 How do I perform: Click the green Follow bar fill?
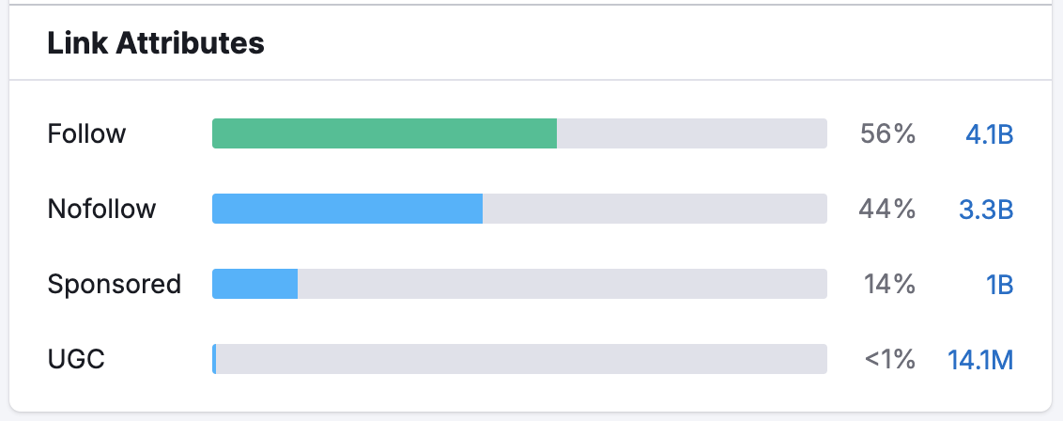coord(384,134)
